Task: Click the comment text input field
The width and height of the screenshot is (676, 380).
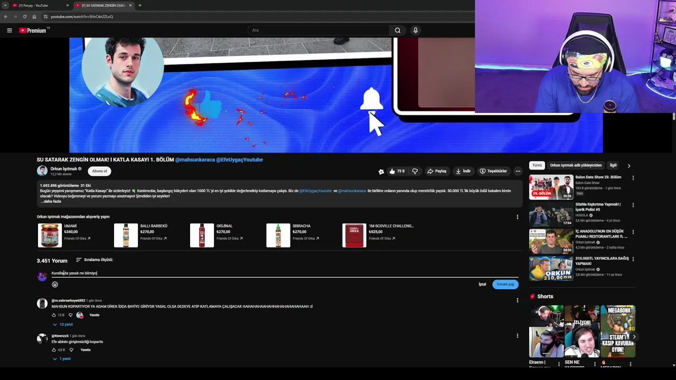Action: [x=285, y=273]
